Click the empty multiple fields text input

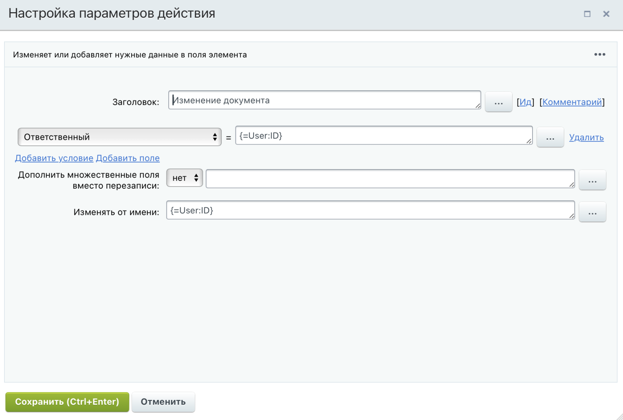(390, 179)
